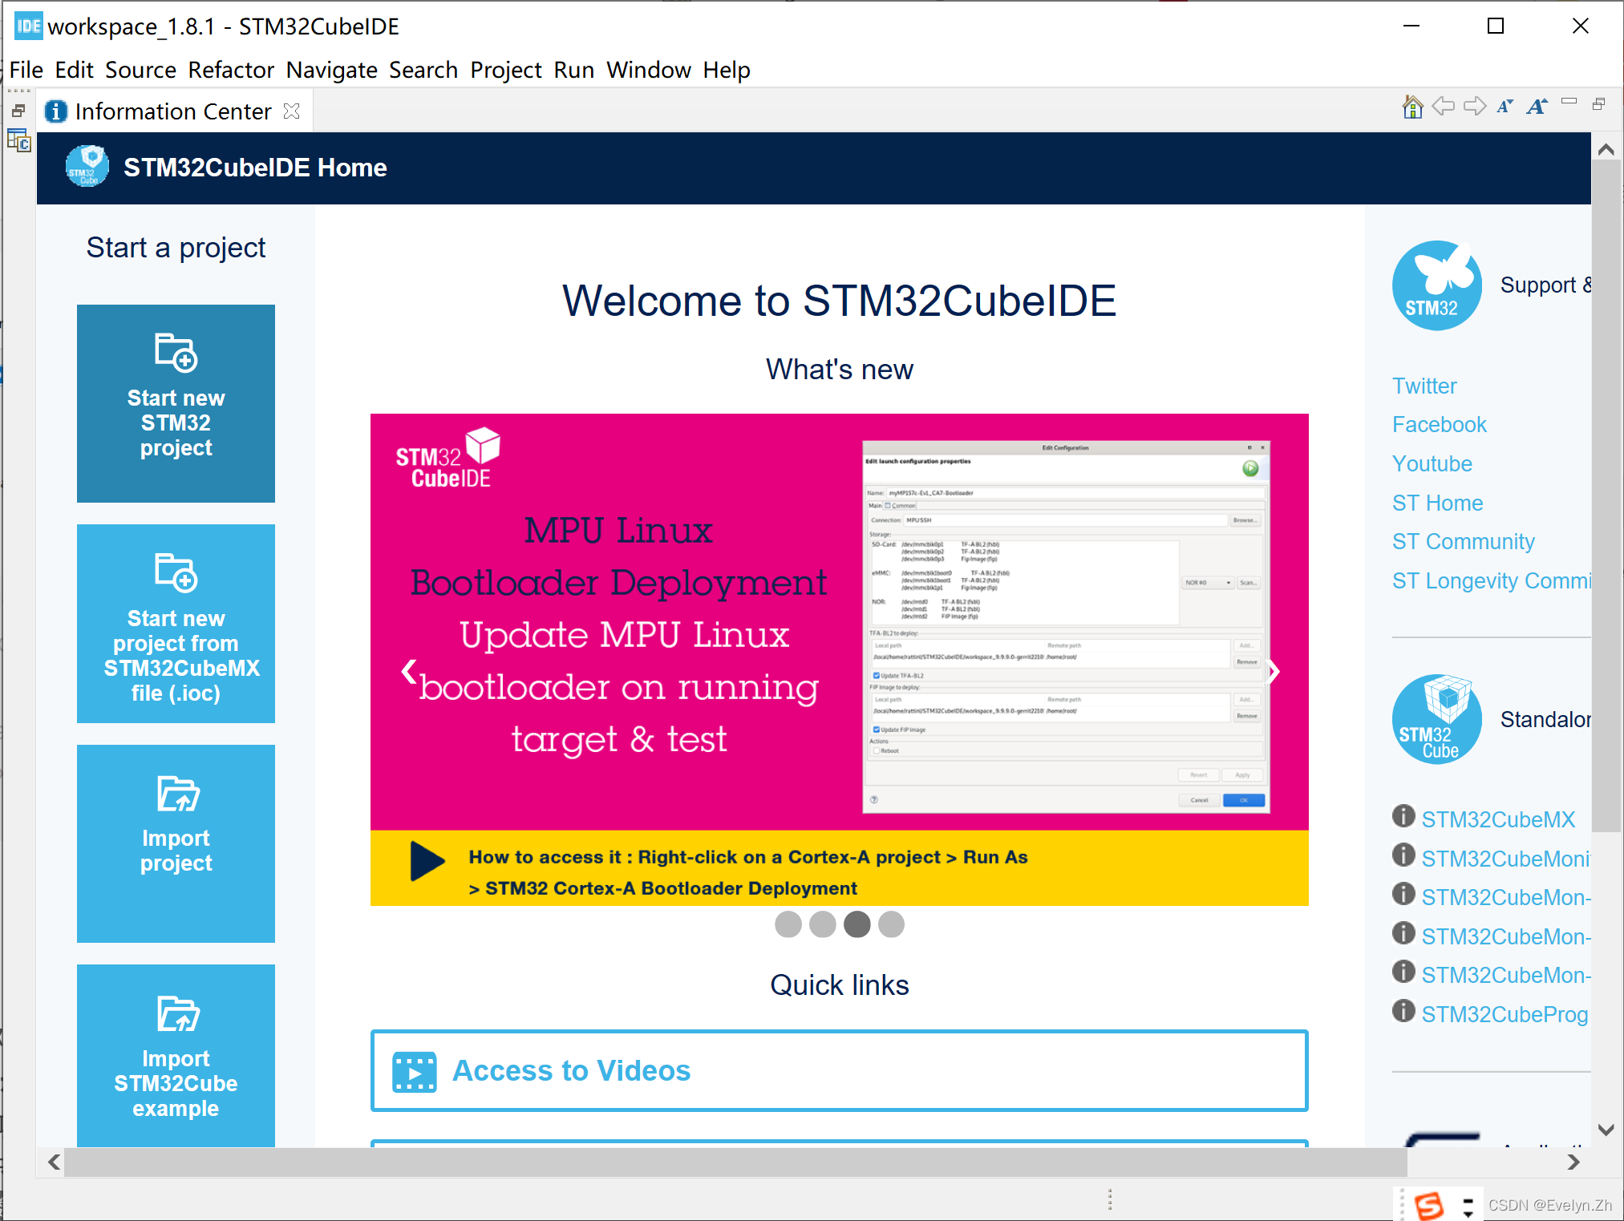Screen dimensions: 1624x1221
Task: Open the Run menu
Action: [x=574, y=70]
